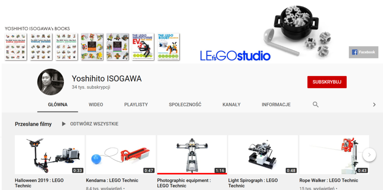Viewport: 383px width, 190px height.
Task: Show next videos with round arrow button
Action: [369, 154]
